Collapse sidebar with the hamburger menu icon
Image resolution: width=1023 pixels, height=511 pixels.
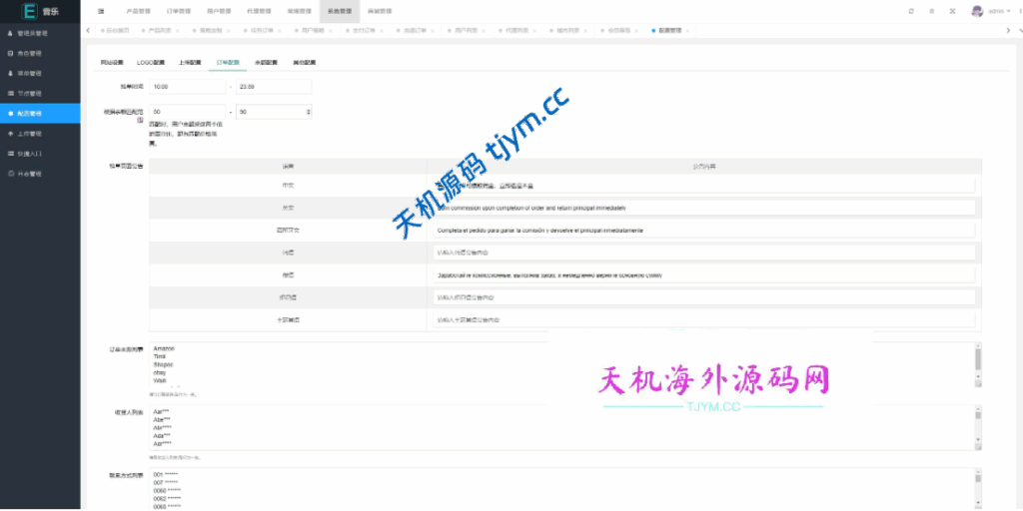point(101,10)
